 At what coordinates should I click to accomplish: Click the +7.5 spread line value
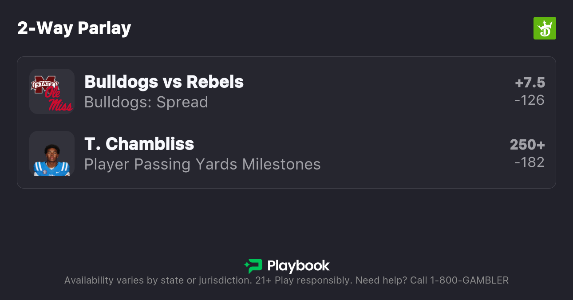(x=530, y=83)
